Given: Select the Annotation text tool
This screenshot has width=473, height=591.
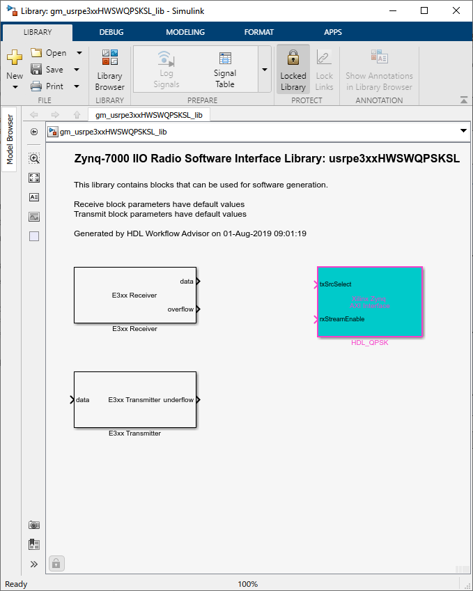Looking at the screenshot, I should [34, 197].
